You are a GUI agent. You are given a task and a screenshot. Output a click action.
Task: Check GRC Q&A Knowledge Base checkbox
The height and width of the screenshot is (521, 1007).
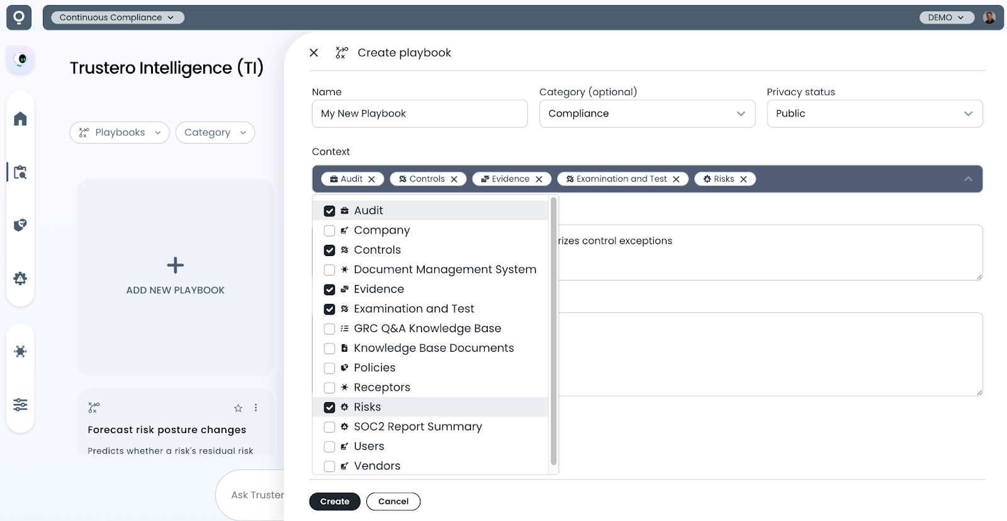(329, 328)
